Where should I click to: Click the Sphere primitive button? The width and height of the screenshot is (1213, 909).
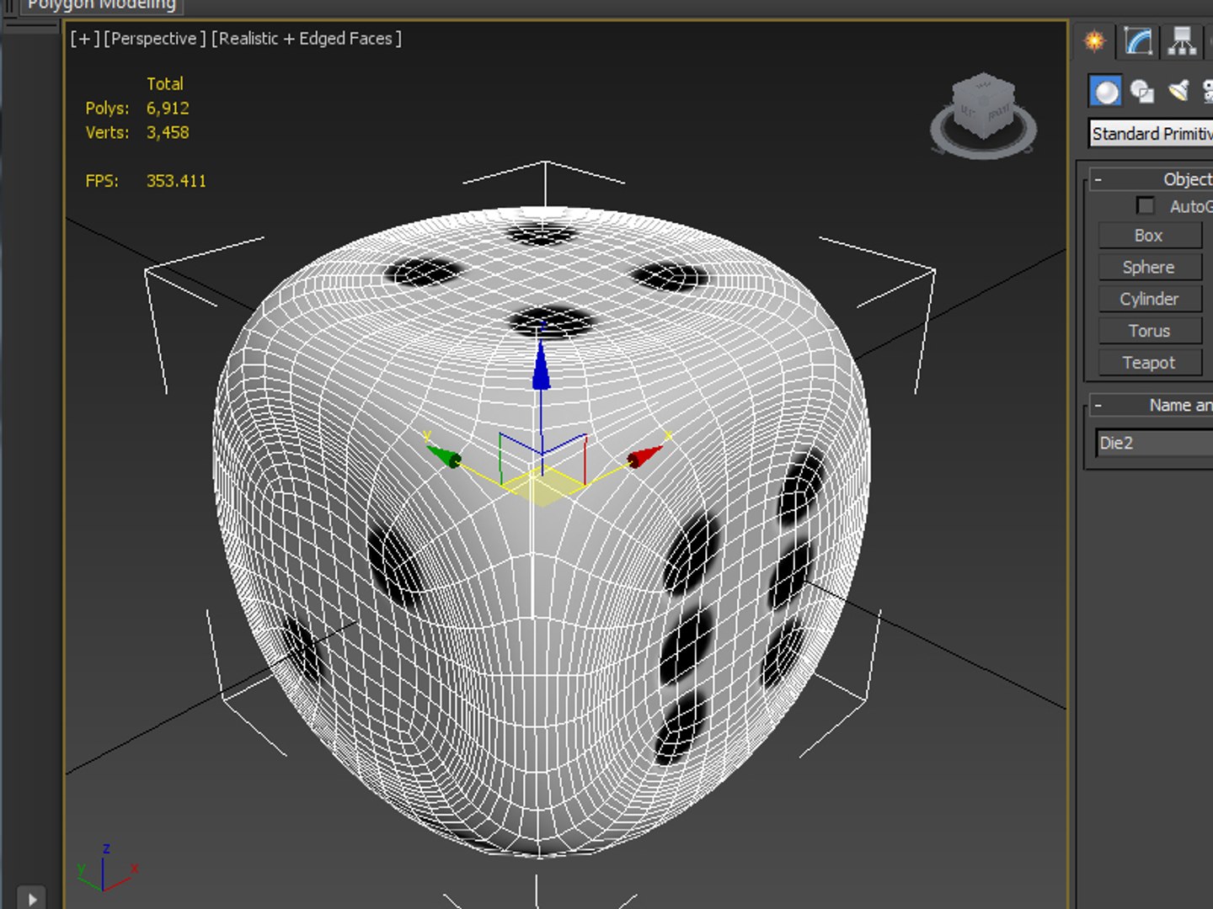[x=1150, y=268]
